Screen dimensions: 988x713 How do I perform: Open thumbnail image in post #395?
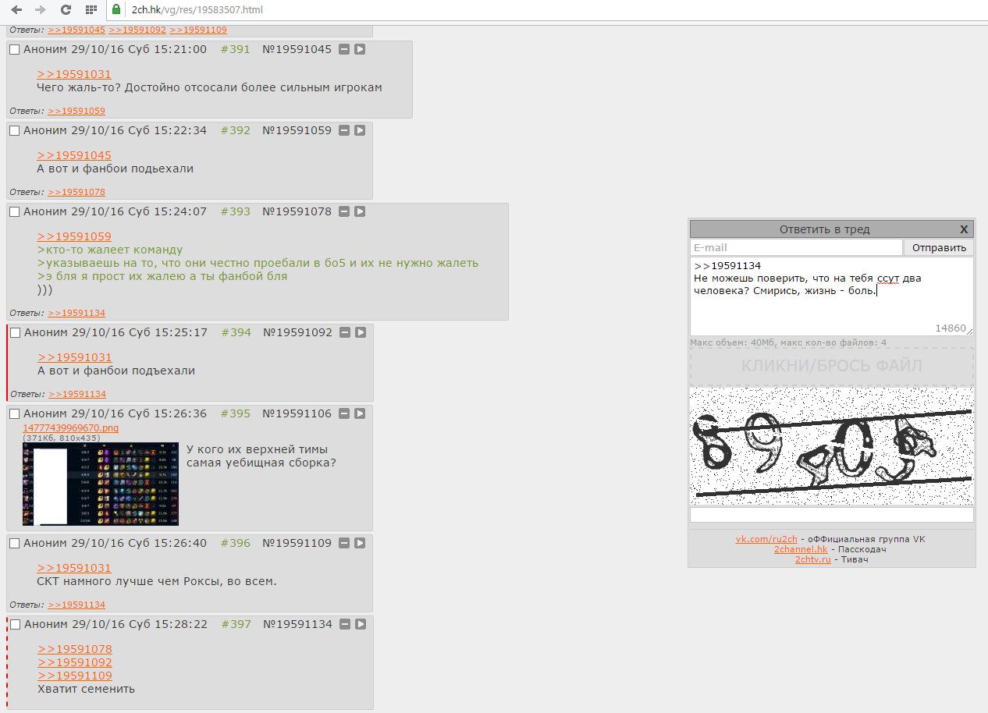pyautogui.click(x=101, y=484)
